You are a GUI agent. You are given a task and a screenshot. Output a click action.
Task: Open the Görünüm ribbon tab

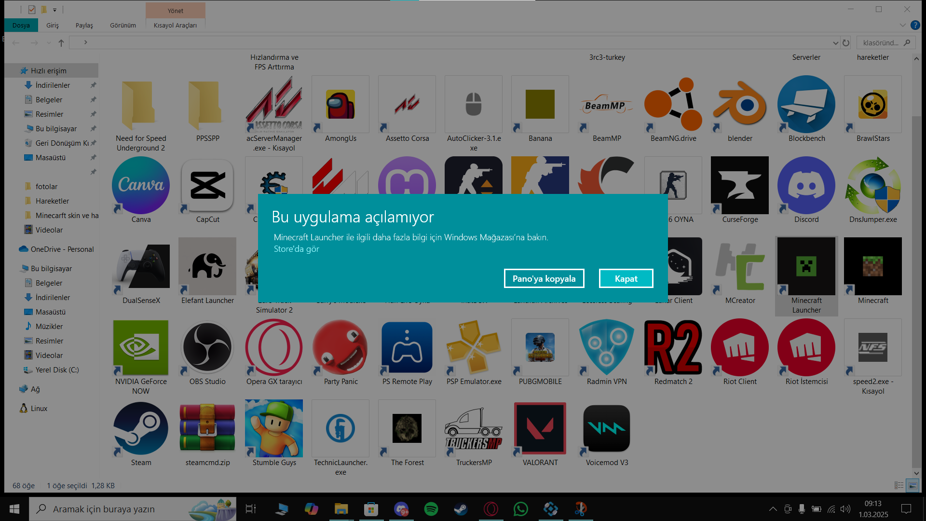[x=123, y=25]
